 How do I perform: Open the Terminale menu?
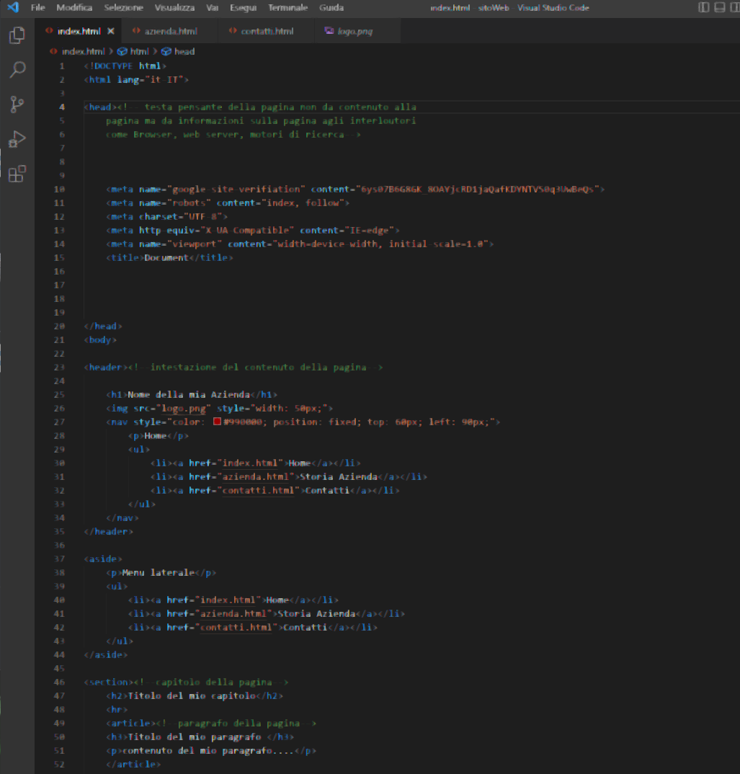(x=287, y=7)
